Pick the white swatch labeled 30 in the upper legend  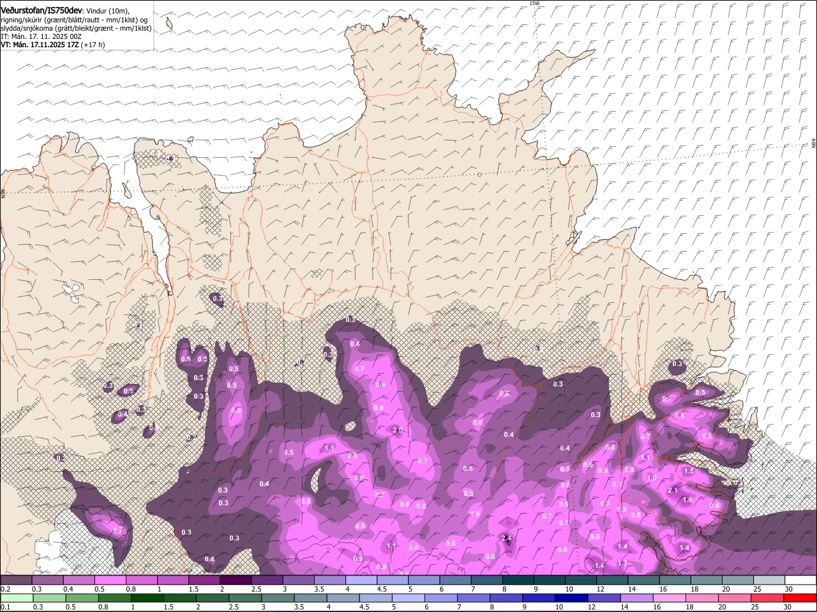(x=801, y=579)
